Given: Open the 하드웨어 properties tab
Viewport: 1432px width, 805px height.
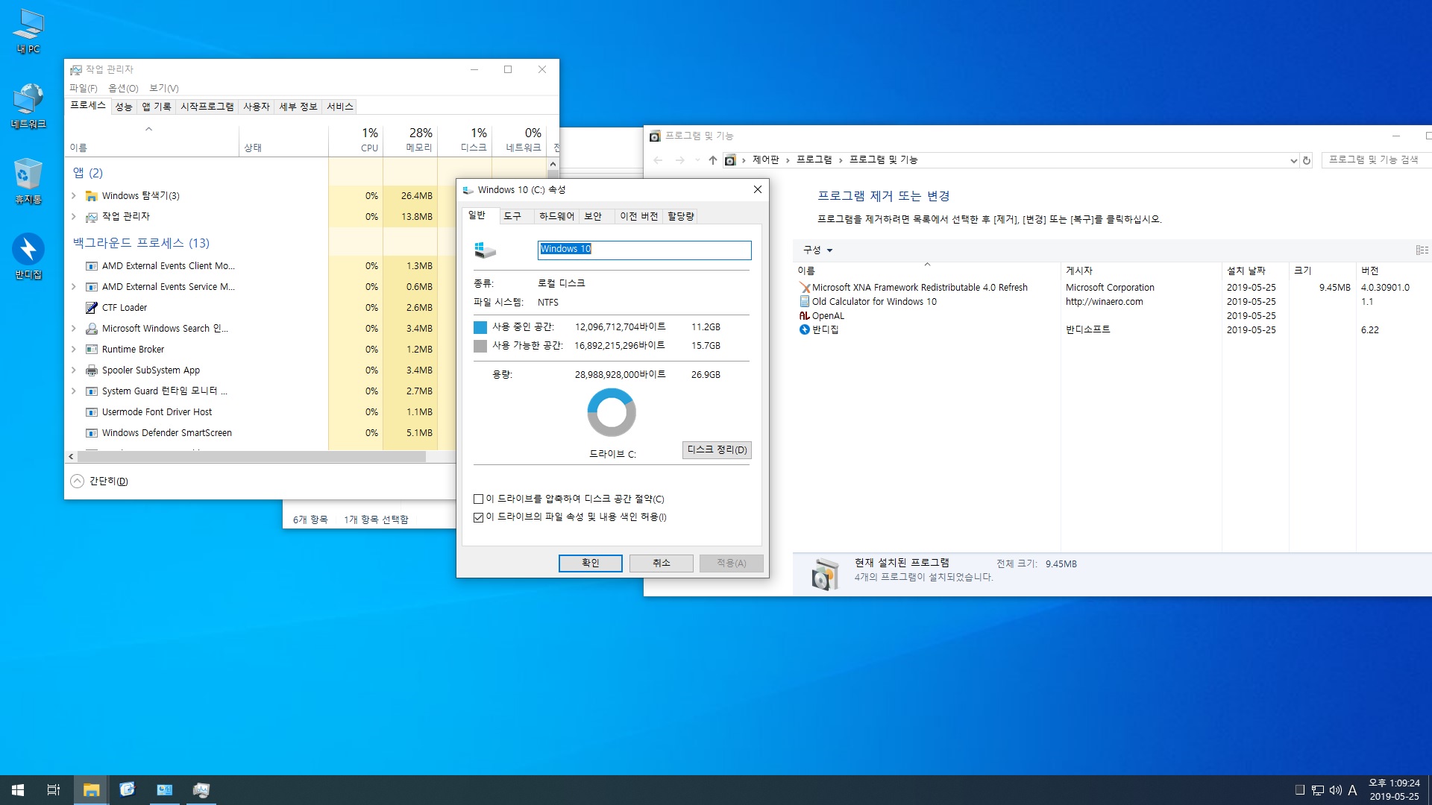Looking at the screenshot, I should [556, 216].
